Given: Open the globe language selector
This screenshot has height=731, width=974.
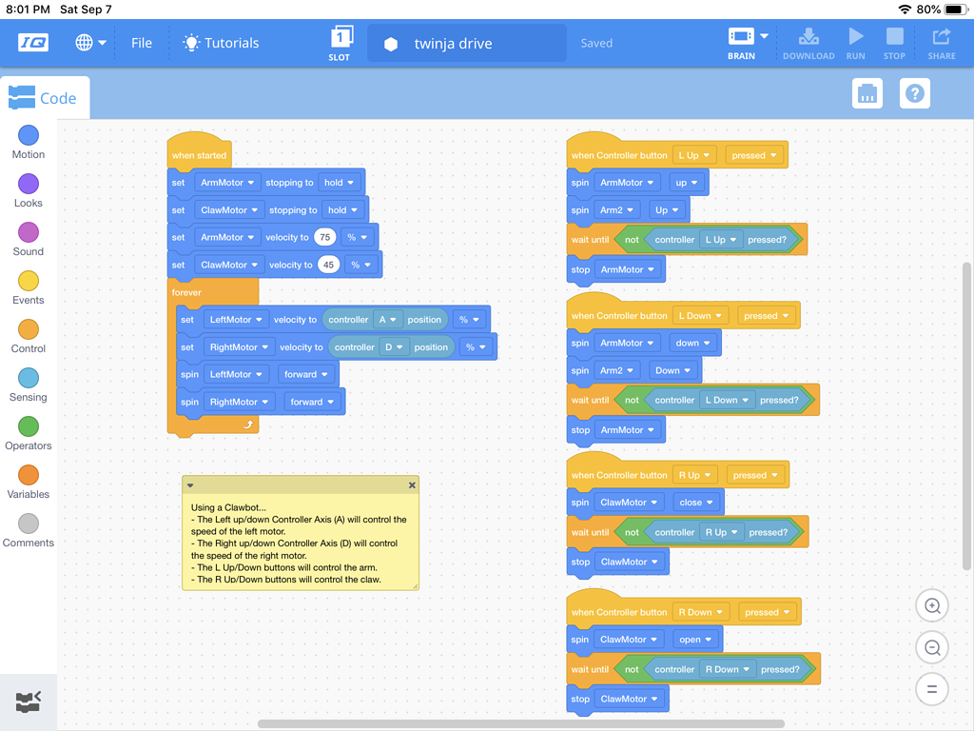Looking at the screenshot, I should (x=90, y=43).
